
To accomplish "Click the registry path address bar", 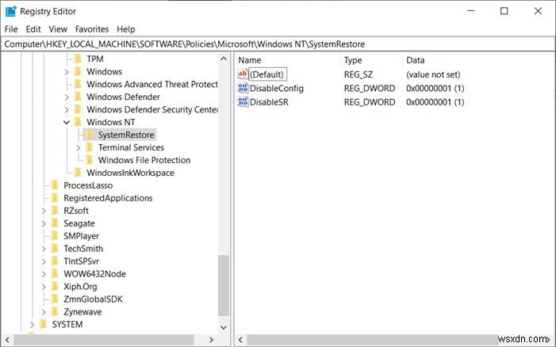I will (278, 44).
